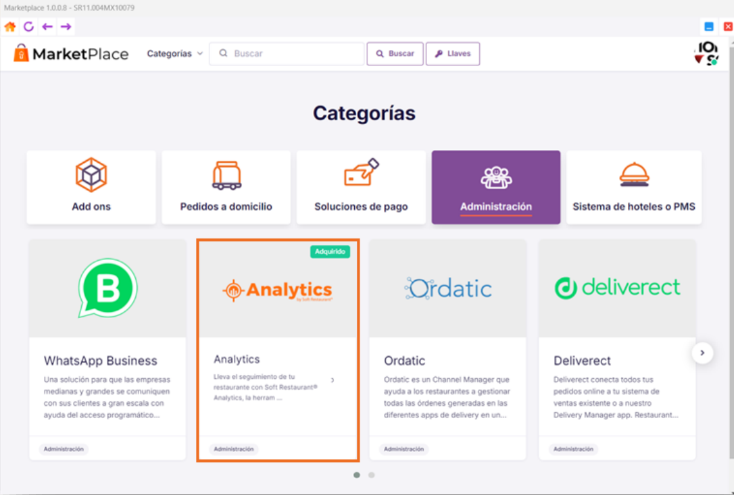The image size is (734, 495).
Task: Click the green Adquirido badge on Analytics
Action: (330, 252)
